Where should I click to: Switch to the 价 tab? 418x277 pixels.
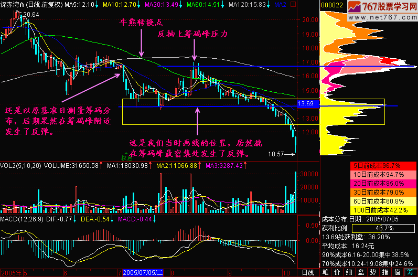point(336,272)
